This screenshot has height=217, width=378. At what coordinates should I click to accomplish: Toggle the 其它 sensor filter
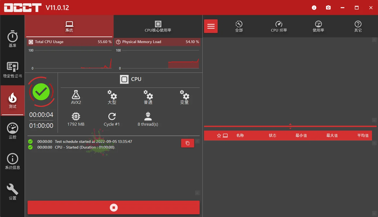[358, 26]
